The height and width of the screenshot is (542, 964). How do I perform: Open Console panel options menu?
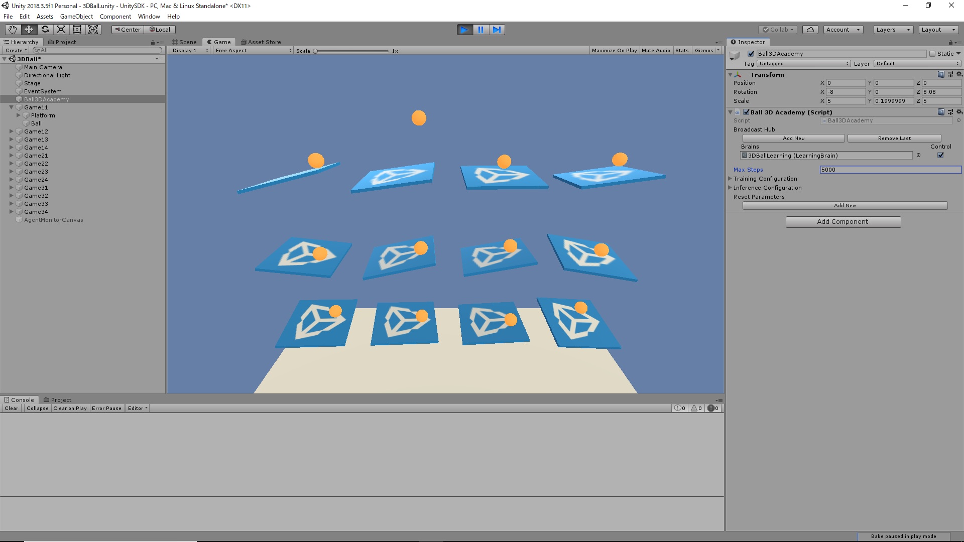[719, 400]
